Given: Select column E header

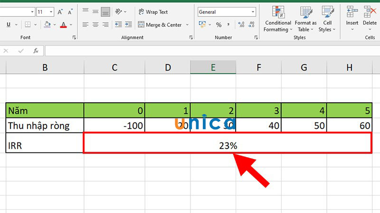Looking at the screenshot, I should point(213,67).
